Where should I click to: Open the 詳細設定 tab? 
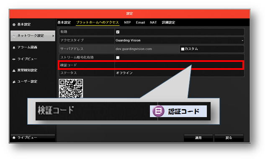(x=168, y=23)
